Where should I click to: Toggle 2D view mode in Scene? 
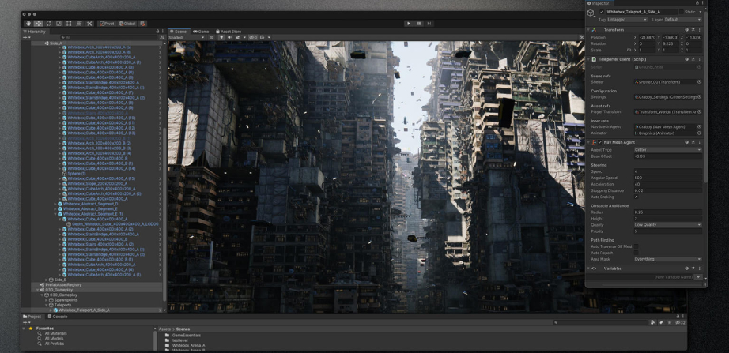coord(212,37)
